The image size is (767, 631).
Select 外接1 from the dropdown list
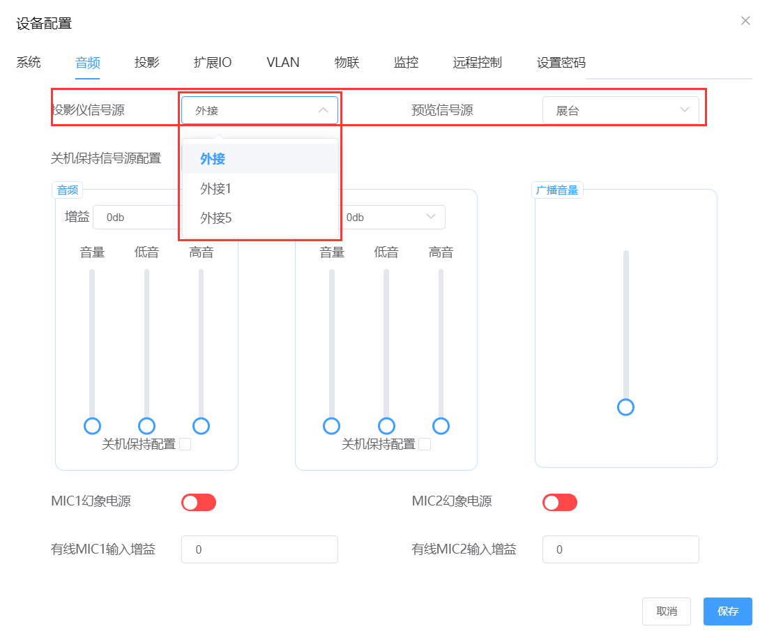[x=215, y=188]
